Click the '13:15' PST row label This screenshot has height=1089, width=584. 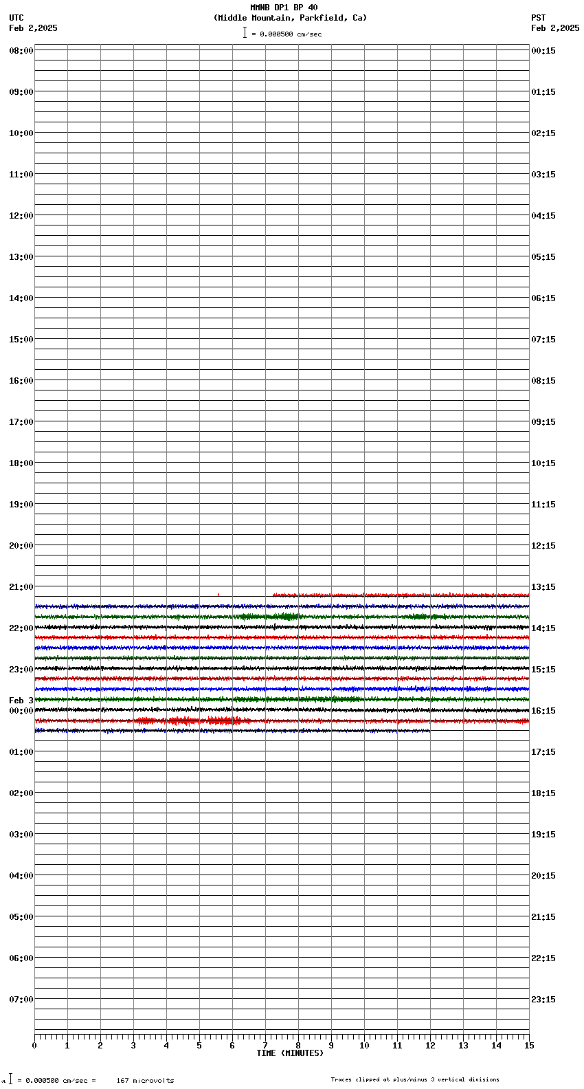pyautogui.click(x=543, y=587)
